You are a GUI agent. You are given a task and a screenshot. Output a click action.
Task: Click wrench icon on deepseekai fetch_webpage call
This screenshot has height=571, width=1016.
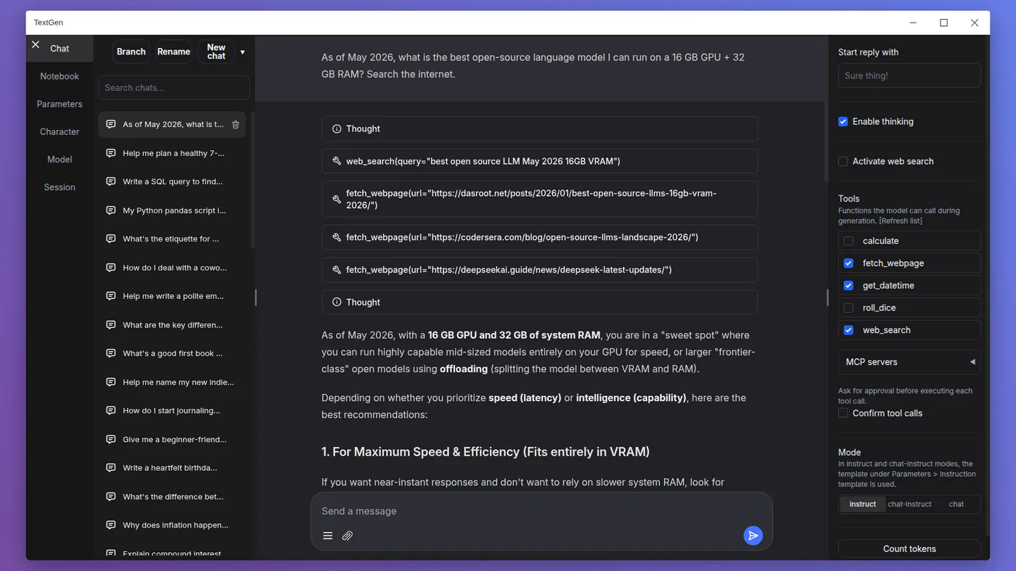point(337,270)
